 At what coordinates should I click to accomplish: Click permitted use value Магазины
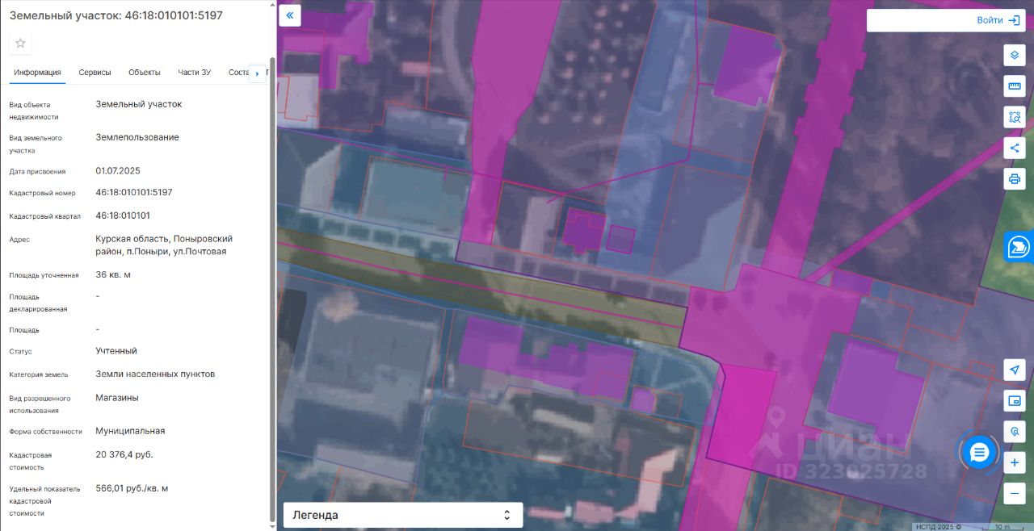[x=117, y=398]
